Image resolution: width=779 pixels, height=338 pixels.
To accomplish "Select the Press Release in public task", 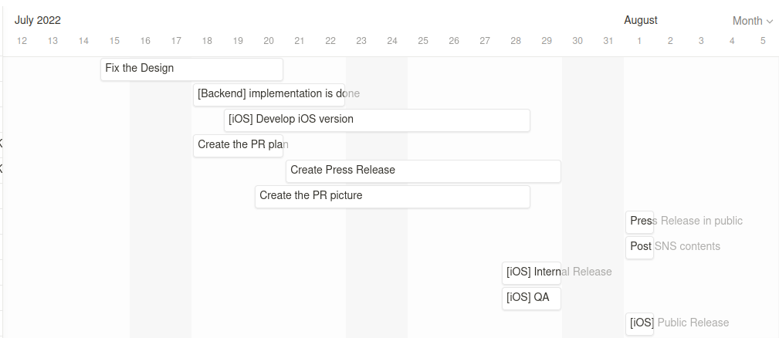I will (639, 221).
